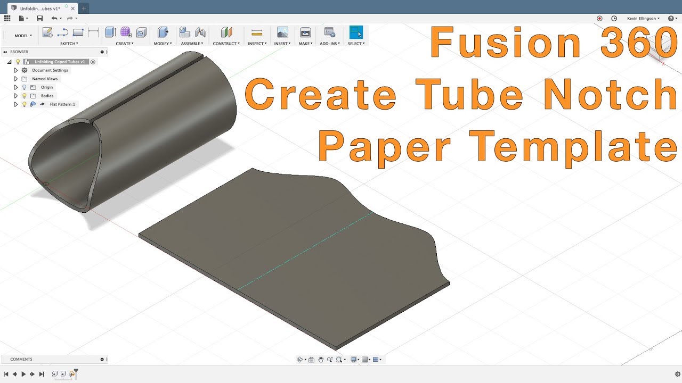Open the INSERT menu
This screenshot has height=383, width=682.
pos(282,44)
